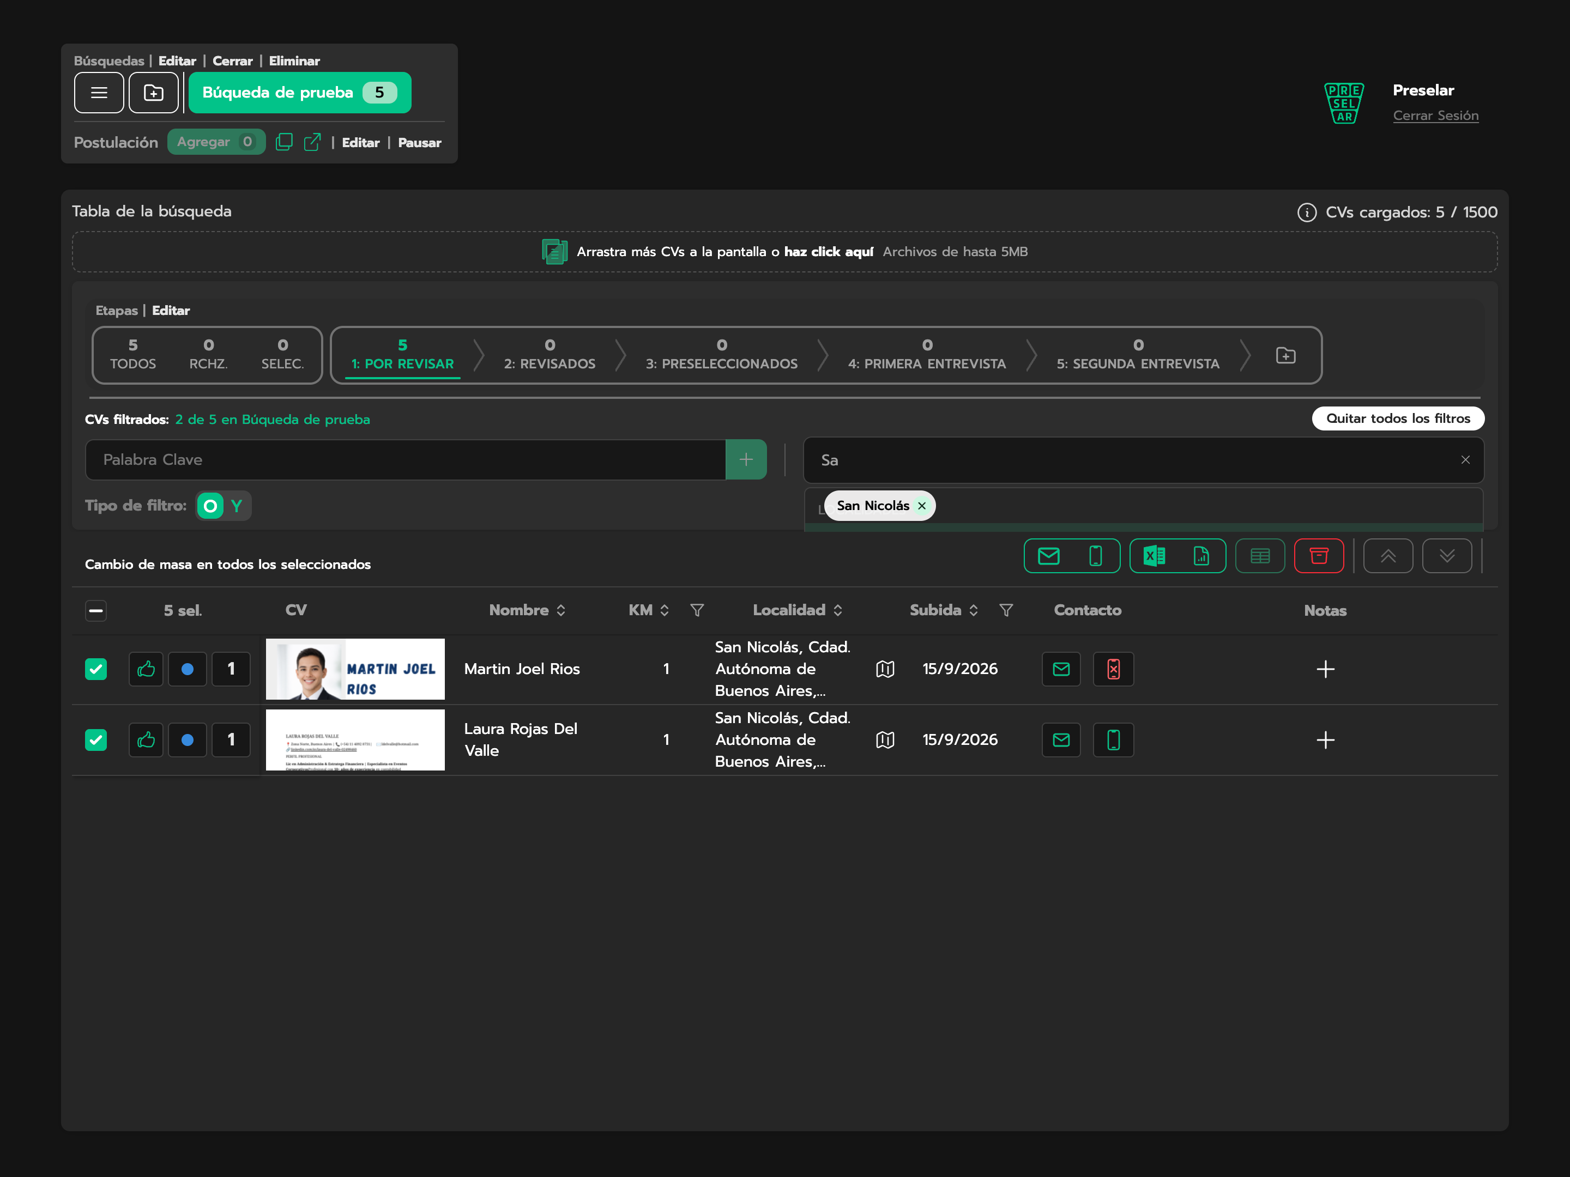Uncheck Martin Joel Rios row checkbox
The image size is (1570, 1177).
click(x=96, y=669)
